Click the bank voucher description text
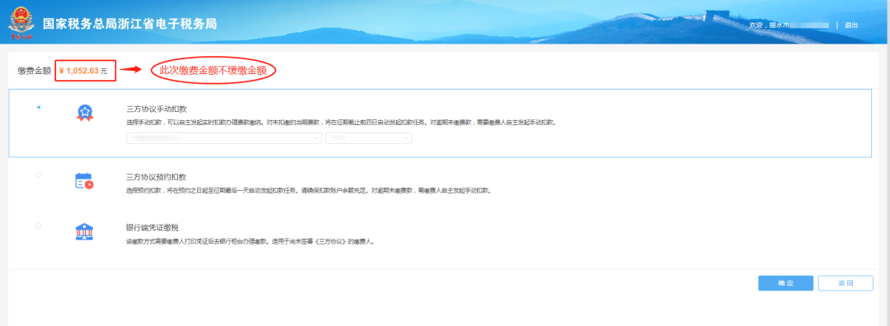Image resolution: width=890 pixels, height=326 pixels. 251,241
